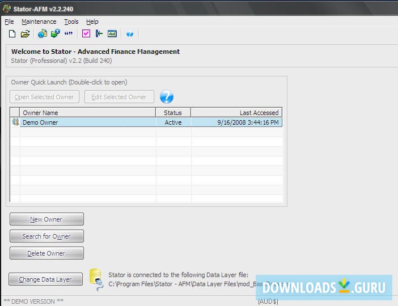Sort by the Owner Name column header
The image size is (398, 306).
click(87, 113)
